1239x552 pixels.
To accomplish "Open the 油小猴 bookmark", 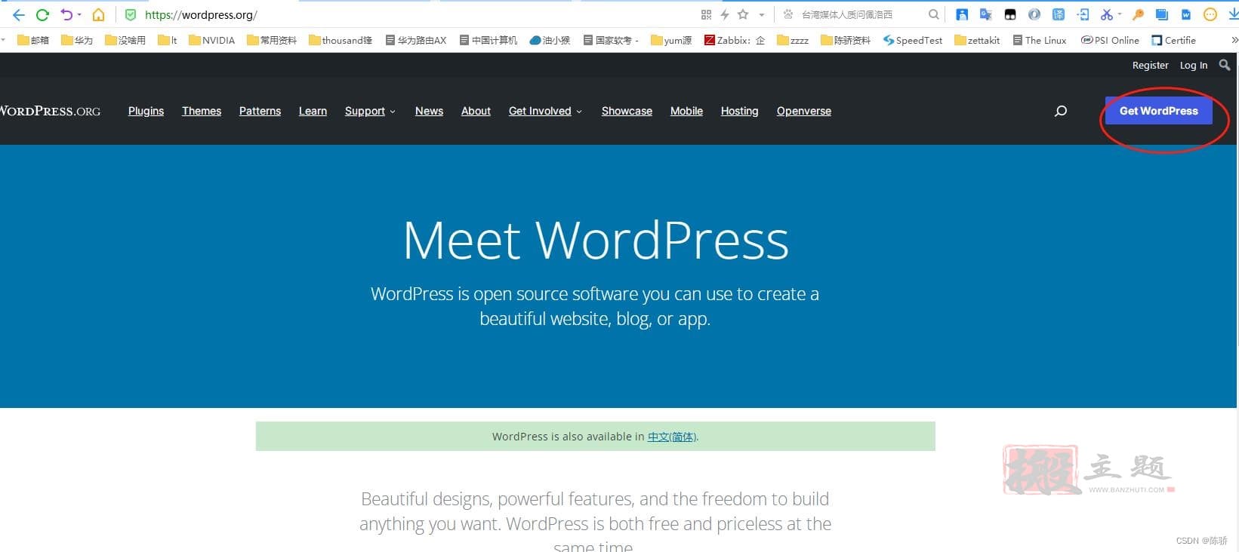I will pyautogui.click(x=550, y=40).
